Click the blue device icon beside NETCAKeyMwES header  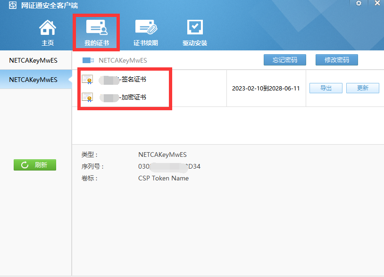tap(88, 60)
